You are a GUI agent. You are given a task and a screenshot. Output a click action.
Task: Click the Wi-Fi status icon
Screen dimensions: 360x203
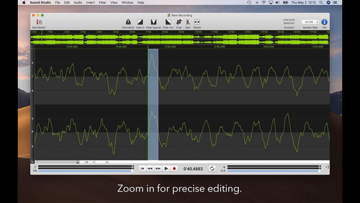(x=264, y=2)
